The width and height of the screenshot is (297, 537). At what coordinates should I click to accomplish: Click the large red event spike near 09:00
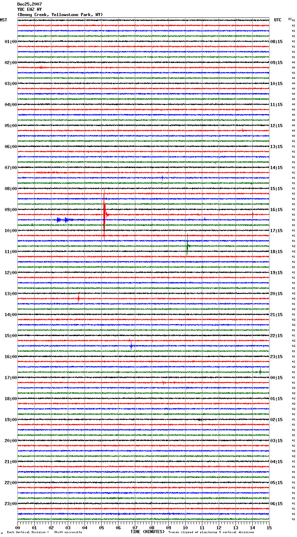click(x=104, y=214)
